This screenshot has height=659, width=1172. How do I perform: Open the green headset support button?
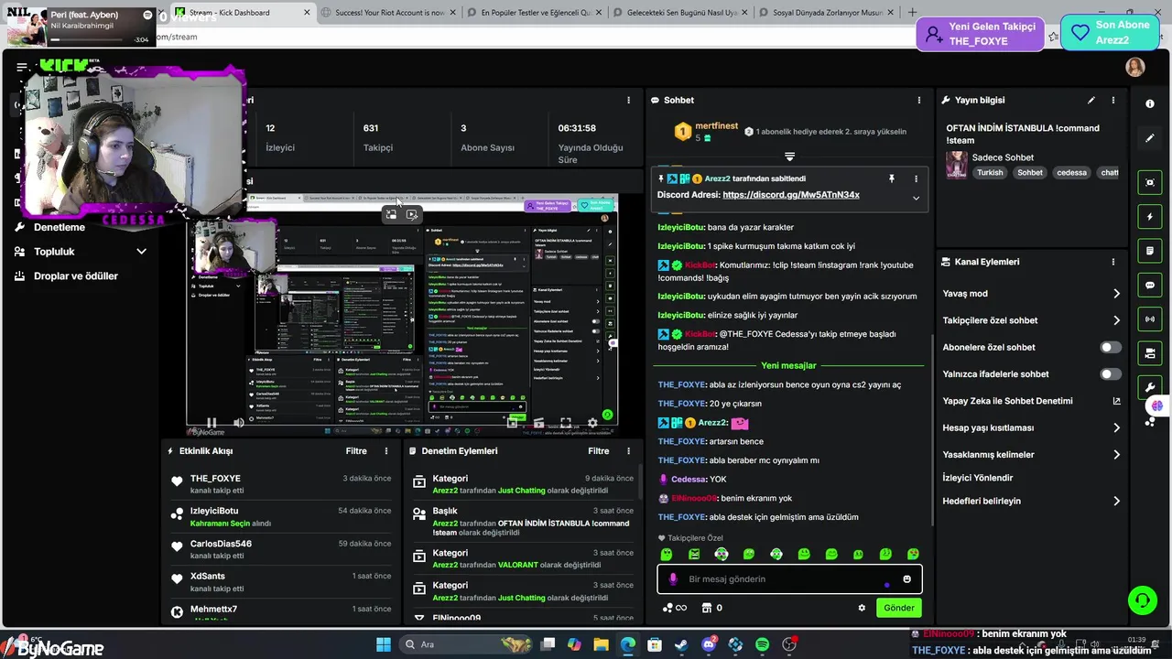(1142, 600)
